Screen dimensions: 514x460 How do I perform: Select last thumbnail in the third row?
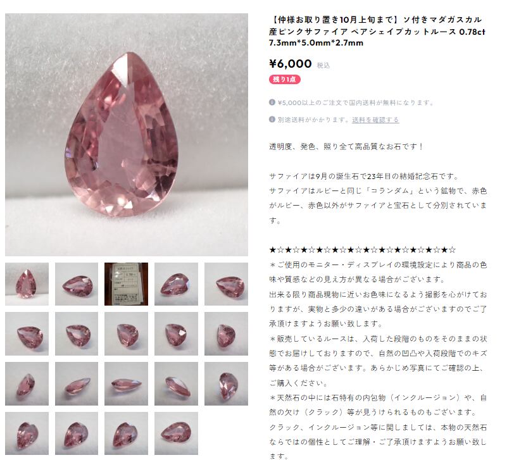pyautogui.click(x=226, y=383)
